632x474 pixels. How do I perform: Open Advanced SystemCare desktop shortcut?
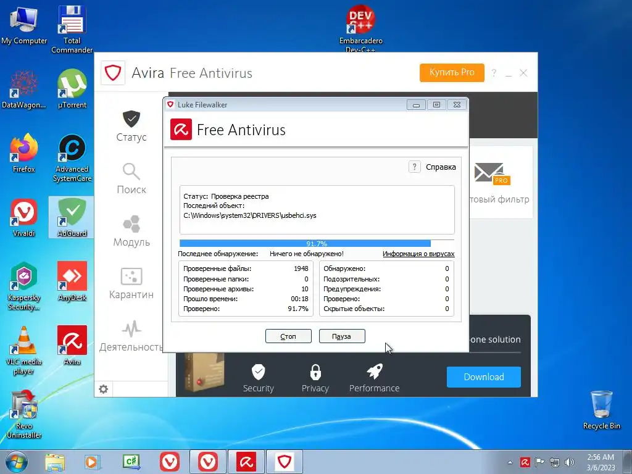[72, 158]
